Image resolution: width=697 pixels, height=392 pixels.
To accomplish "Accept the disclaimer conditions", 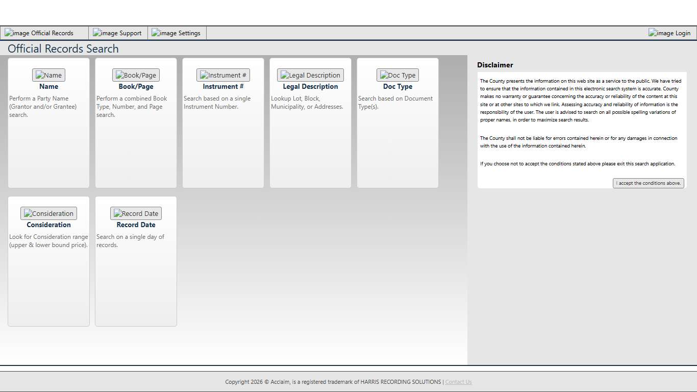I will [x=648, y=183].
